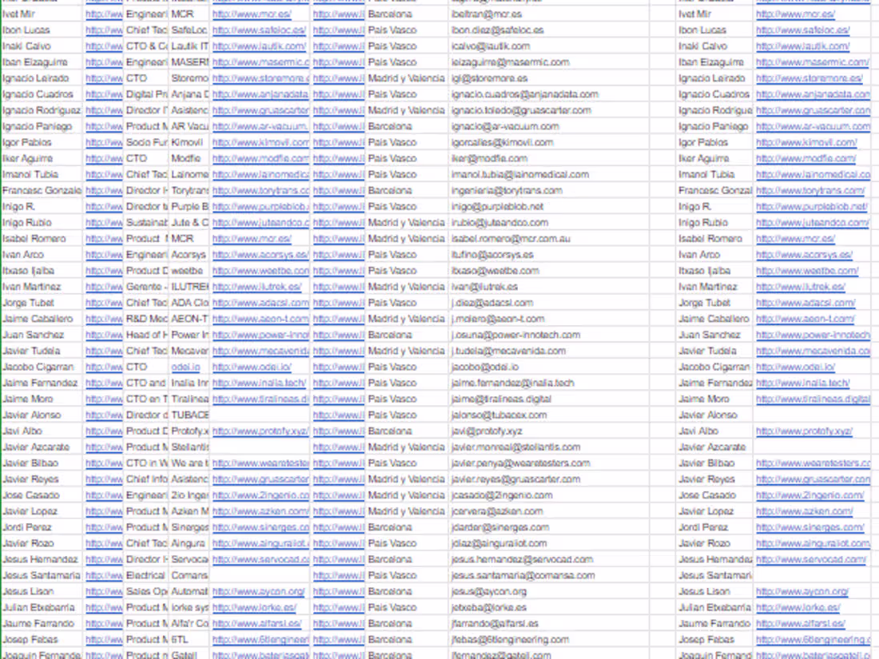Screen dimensions: 879x659
Task: Open the purpleblob.net link in the rightmost column
Action: (811, 207)
